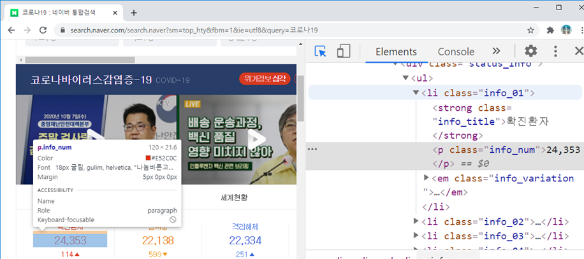Expand the li class info_03 node
The width and height of the screenshot is (584, 259).
(x=416, y=235)
